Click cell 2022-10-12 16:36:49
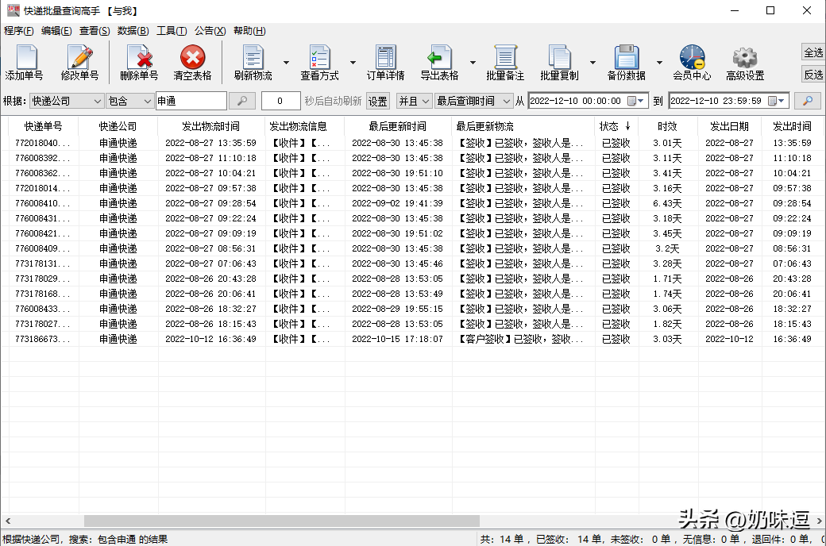This screenshot has height=546, width=826. tap(210, 339)
